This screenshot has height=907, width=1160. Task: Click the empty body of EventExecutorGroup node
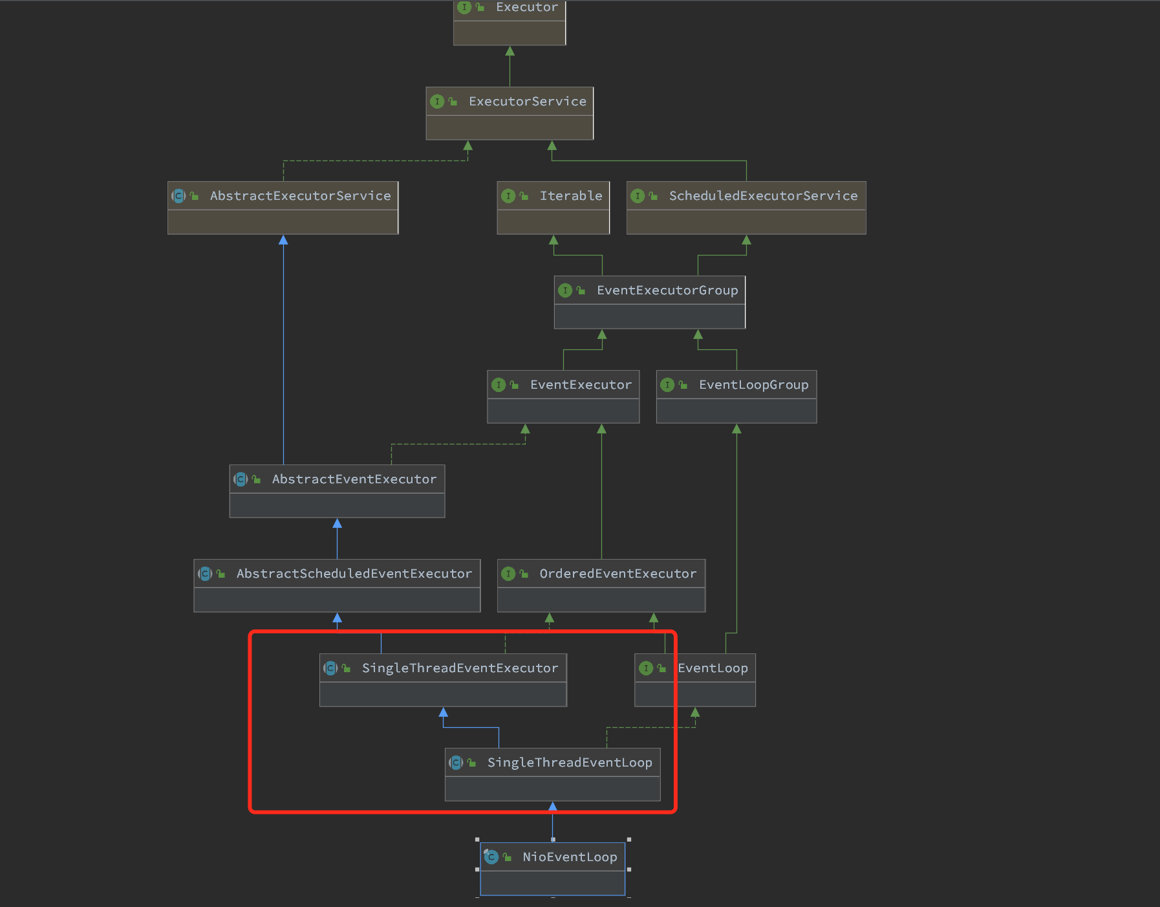[x=650, y=316]
